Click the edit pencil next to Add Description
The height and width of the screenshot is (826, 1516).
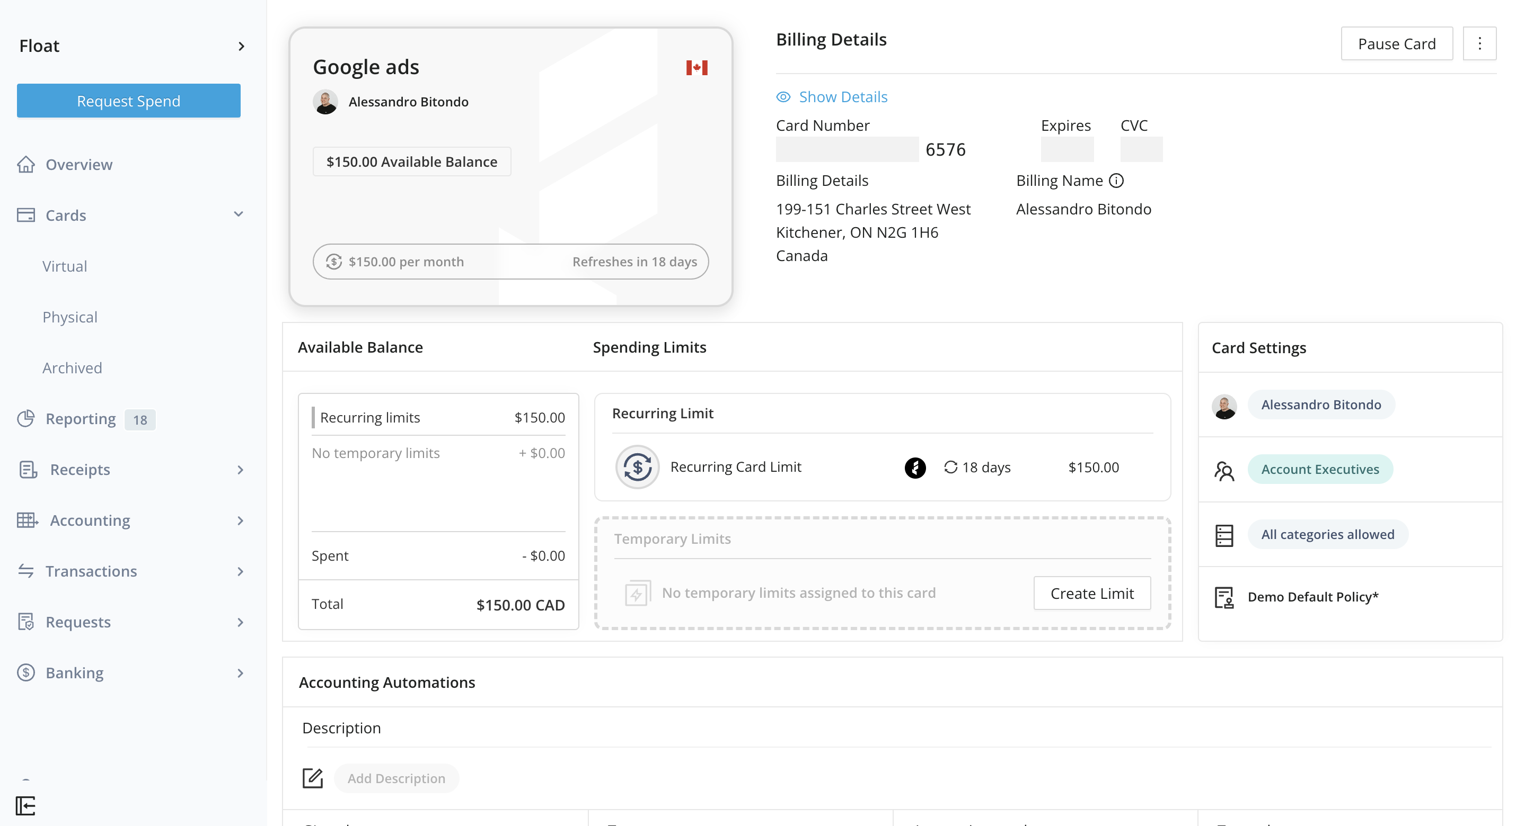pos(313,778)
